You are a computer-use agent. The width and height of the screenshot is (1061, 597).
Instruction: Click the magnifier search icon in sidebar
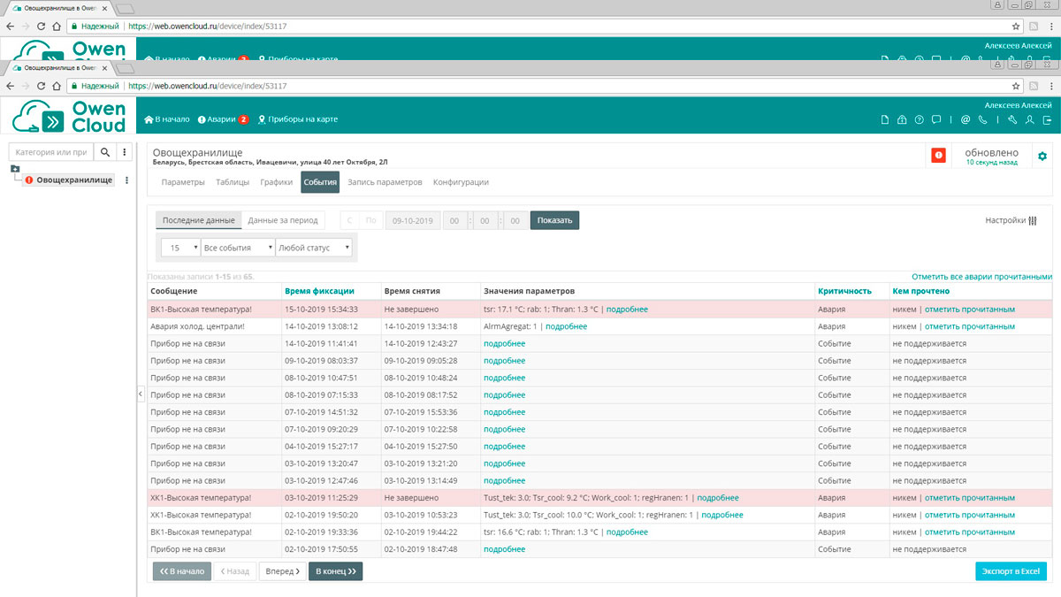click(105, 152)
